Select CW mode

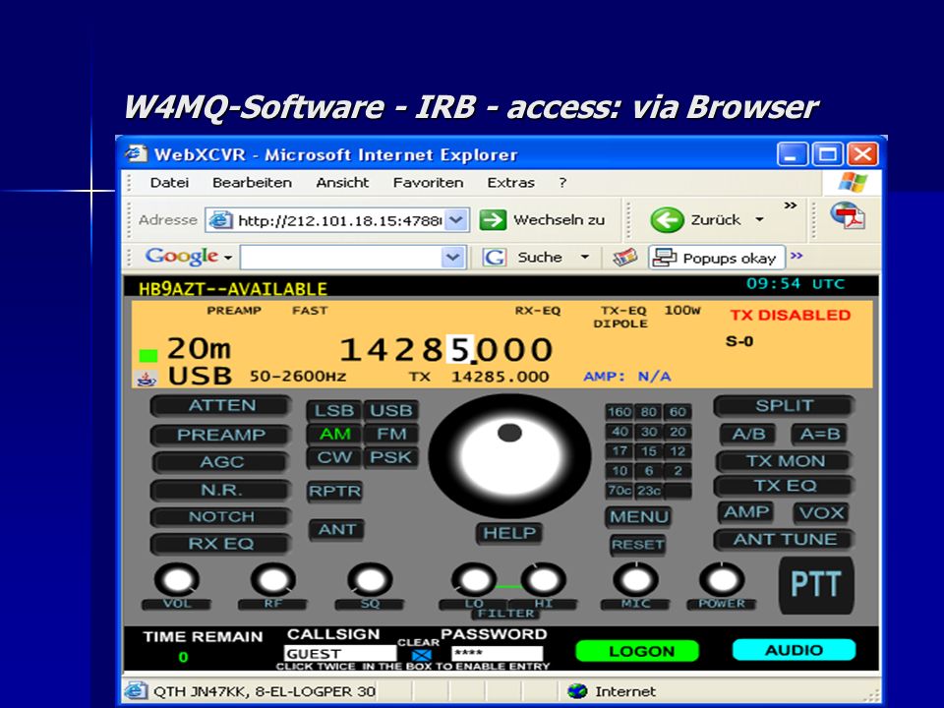coord(334,457)
